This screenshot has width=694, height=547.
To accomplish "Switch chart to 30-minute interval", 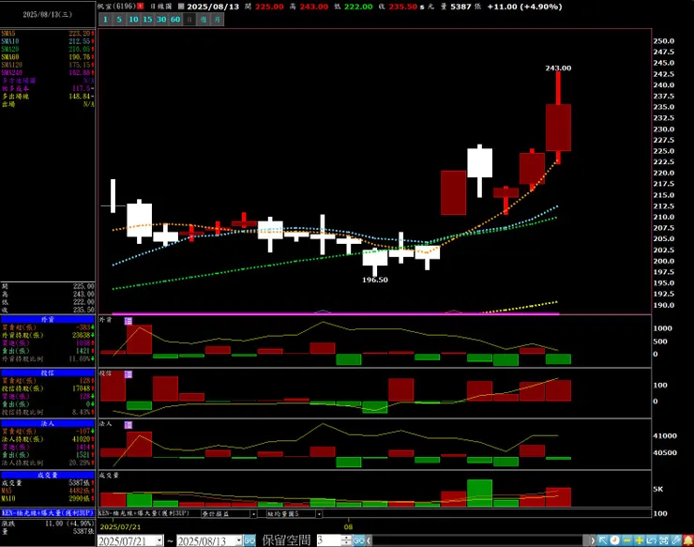I will (x=161, y=20).
